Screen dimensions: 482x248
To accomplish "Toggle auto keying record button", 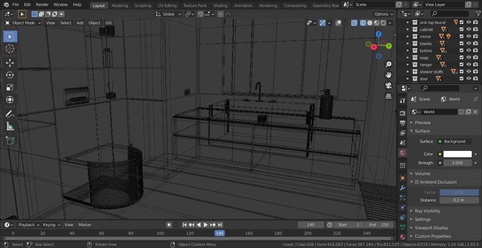I will pyautogui.click(x=169, y=225).
